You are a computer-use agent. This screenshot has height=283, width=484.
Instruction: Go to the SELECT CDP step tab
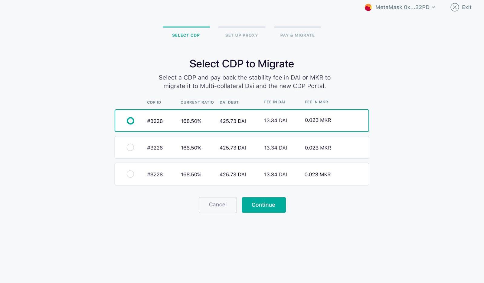[186, 35]
